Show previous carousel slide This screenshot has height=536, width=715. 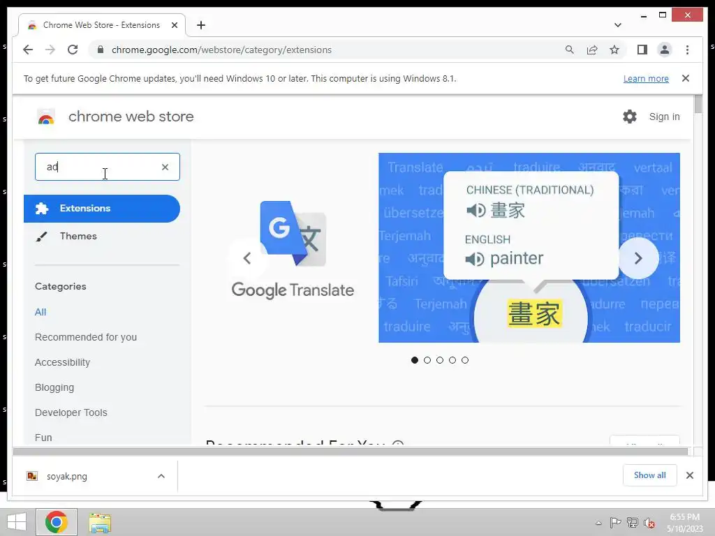click(247, 258)
